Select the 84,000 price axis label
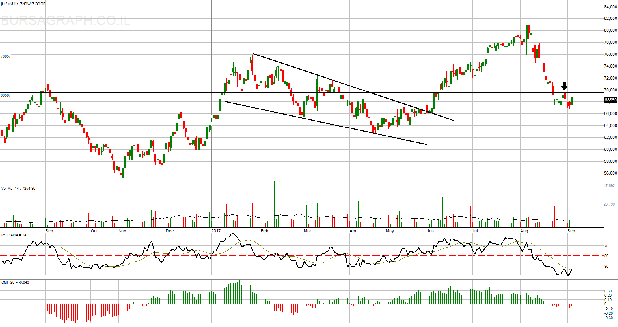 [610, 7]
